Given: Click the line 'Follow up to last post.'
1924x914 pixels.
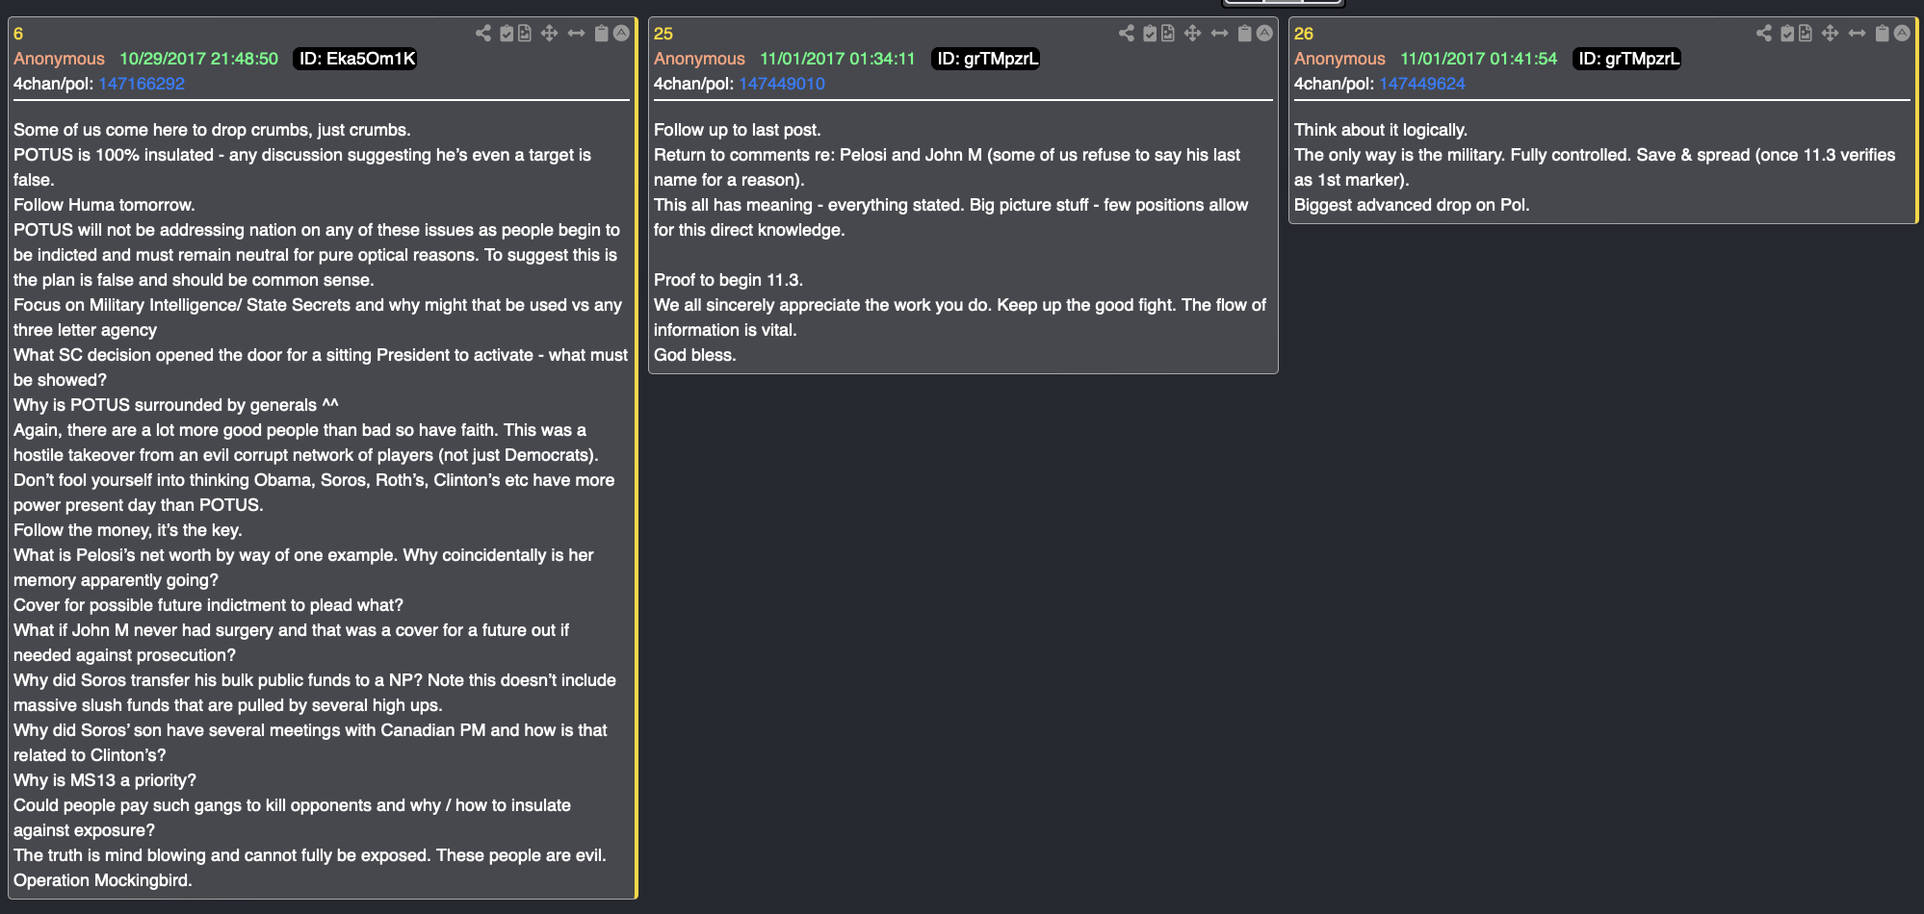Looking at the screenshot, I should point(738,130).
